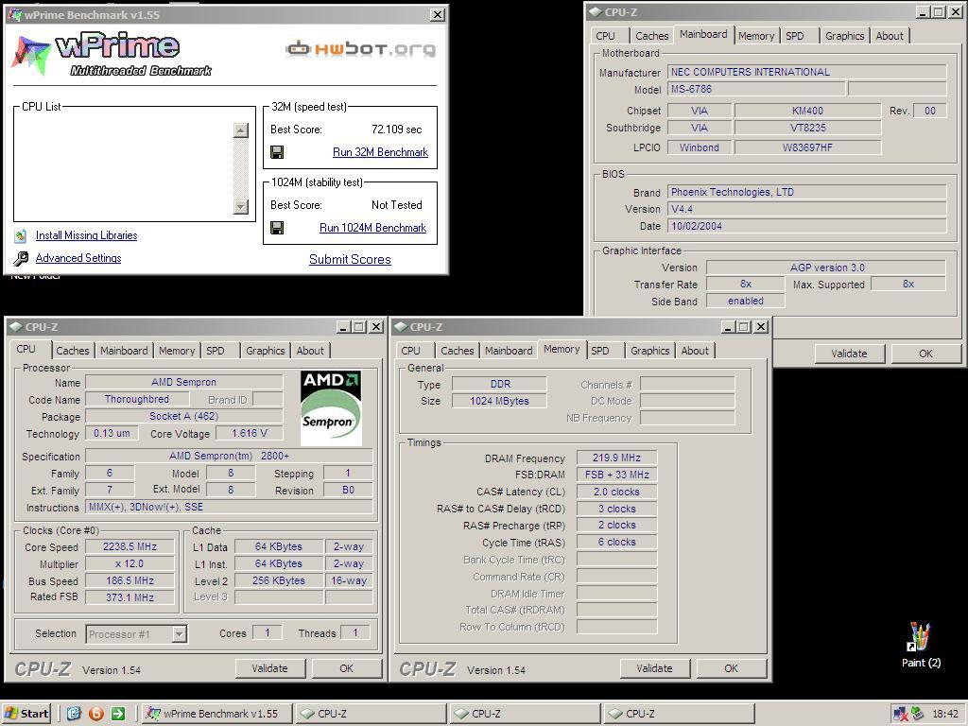Image resolution: width=968 pixels, height=726 pixels.
Task: Open the orange quick launch browser icon
Action: (x=96, y=714)
